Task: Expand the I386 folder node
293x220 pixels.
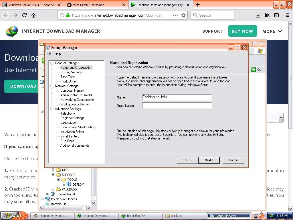Action: (53, 170)
